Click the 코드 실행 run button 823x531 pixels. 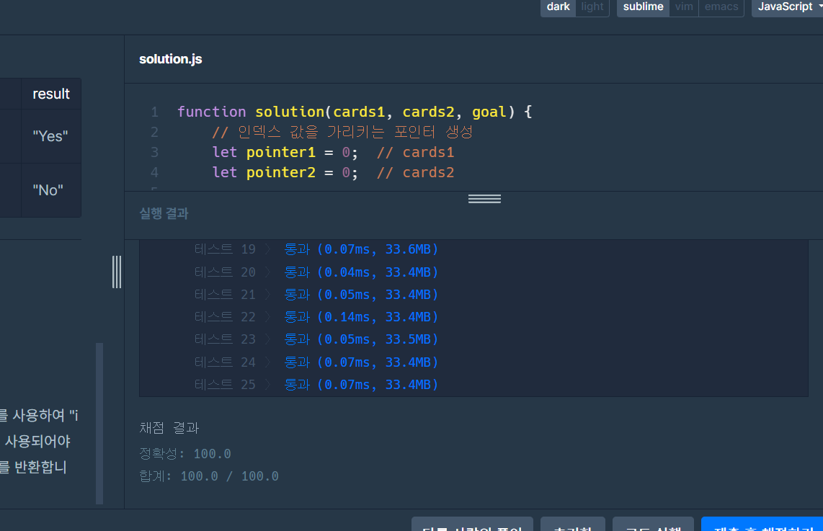click(653, 524)
